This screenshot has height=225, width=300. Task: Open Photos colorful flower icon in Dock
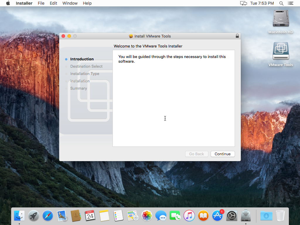(x=146, y=216)
